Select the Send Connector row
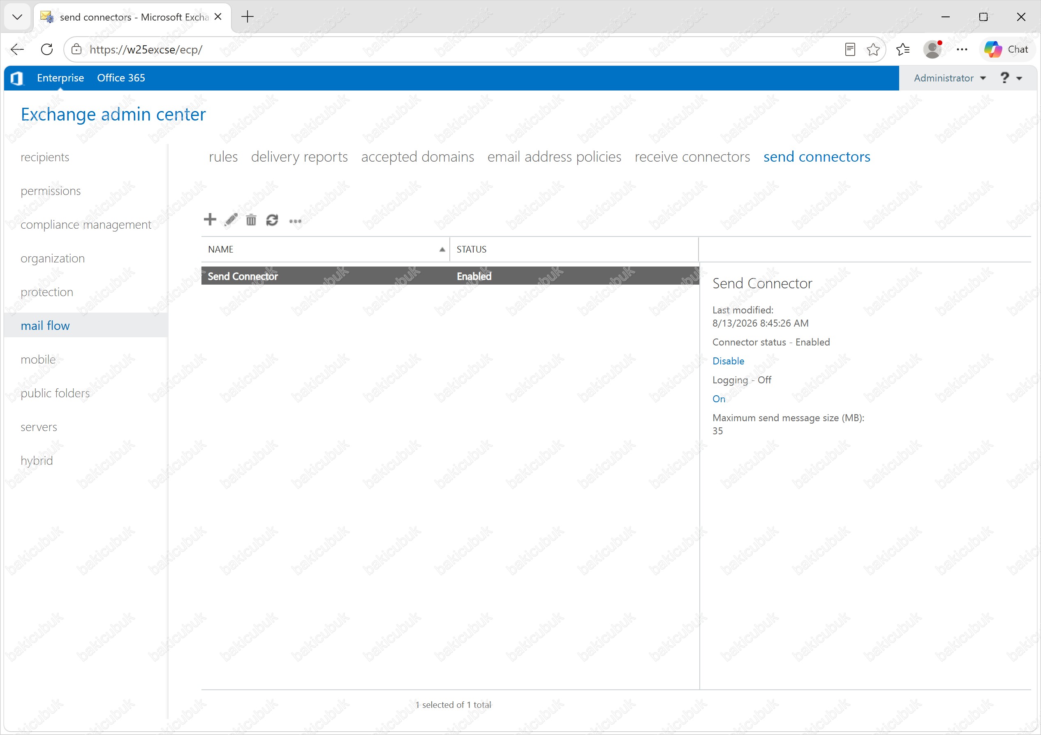 pos(450,276)
